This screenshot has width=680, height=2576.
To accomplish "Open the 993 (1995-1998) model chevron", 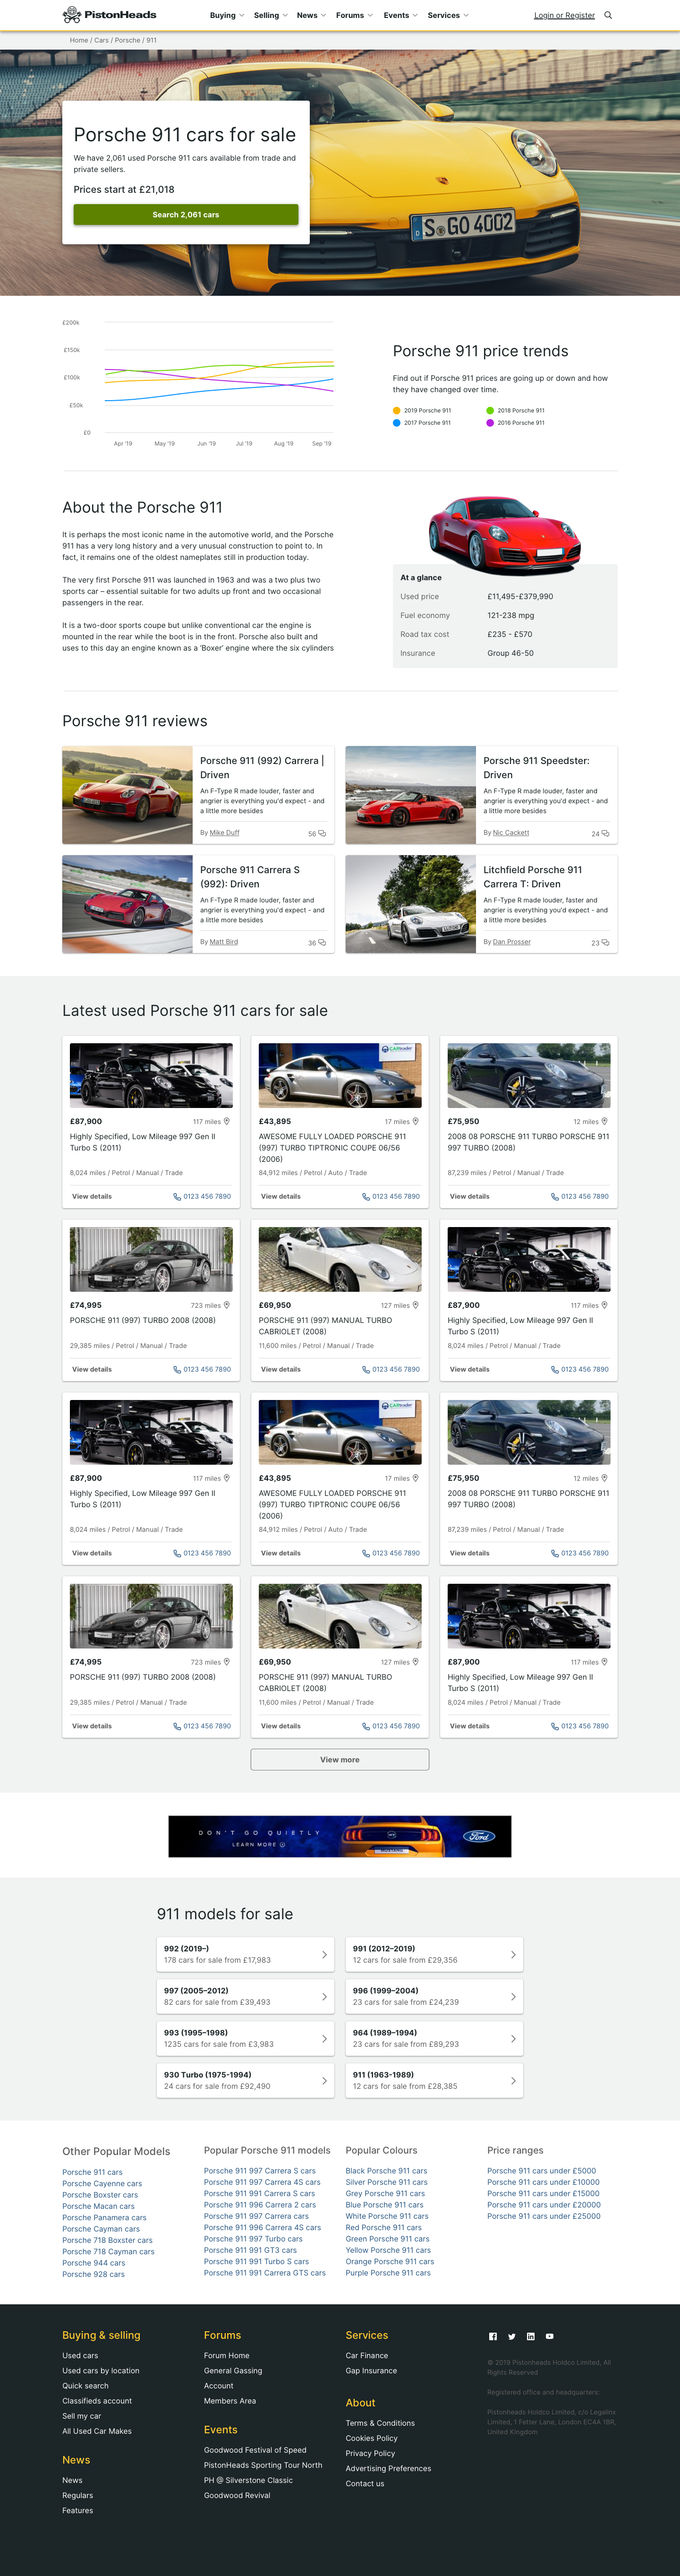I will click(324, 2038).
